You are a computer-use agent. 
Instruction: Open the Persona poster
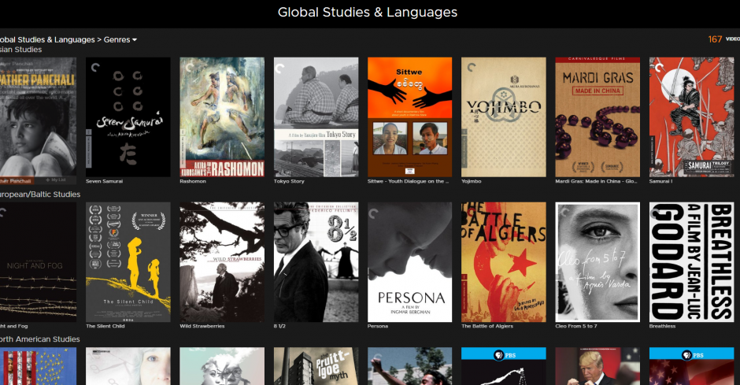click(409, 262)
